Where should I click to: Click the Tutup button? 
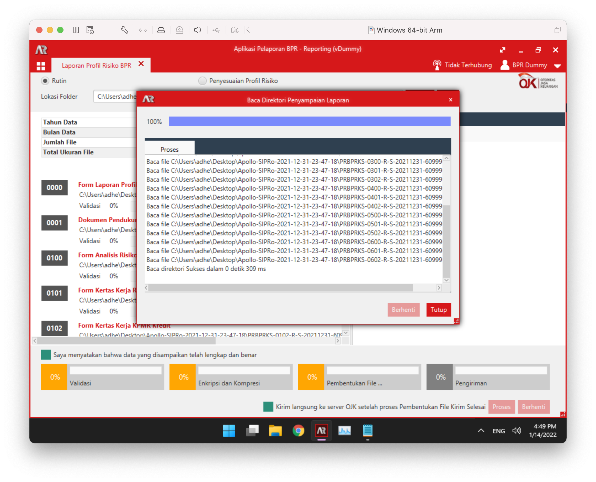(438, 310)
